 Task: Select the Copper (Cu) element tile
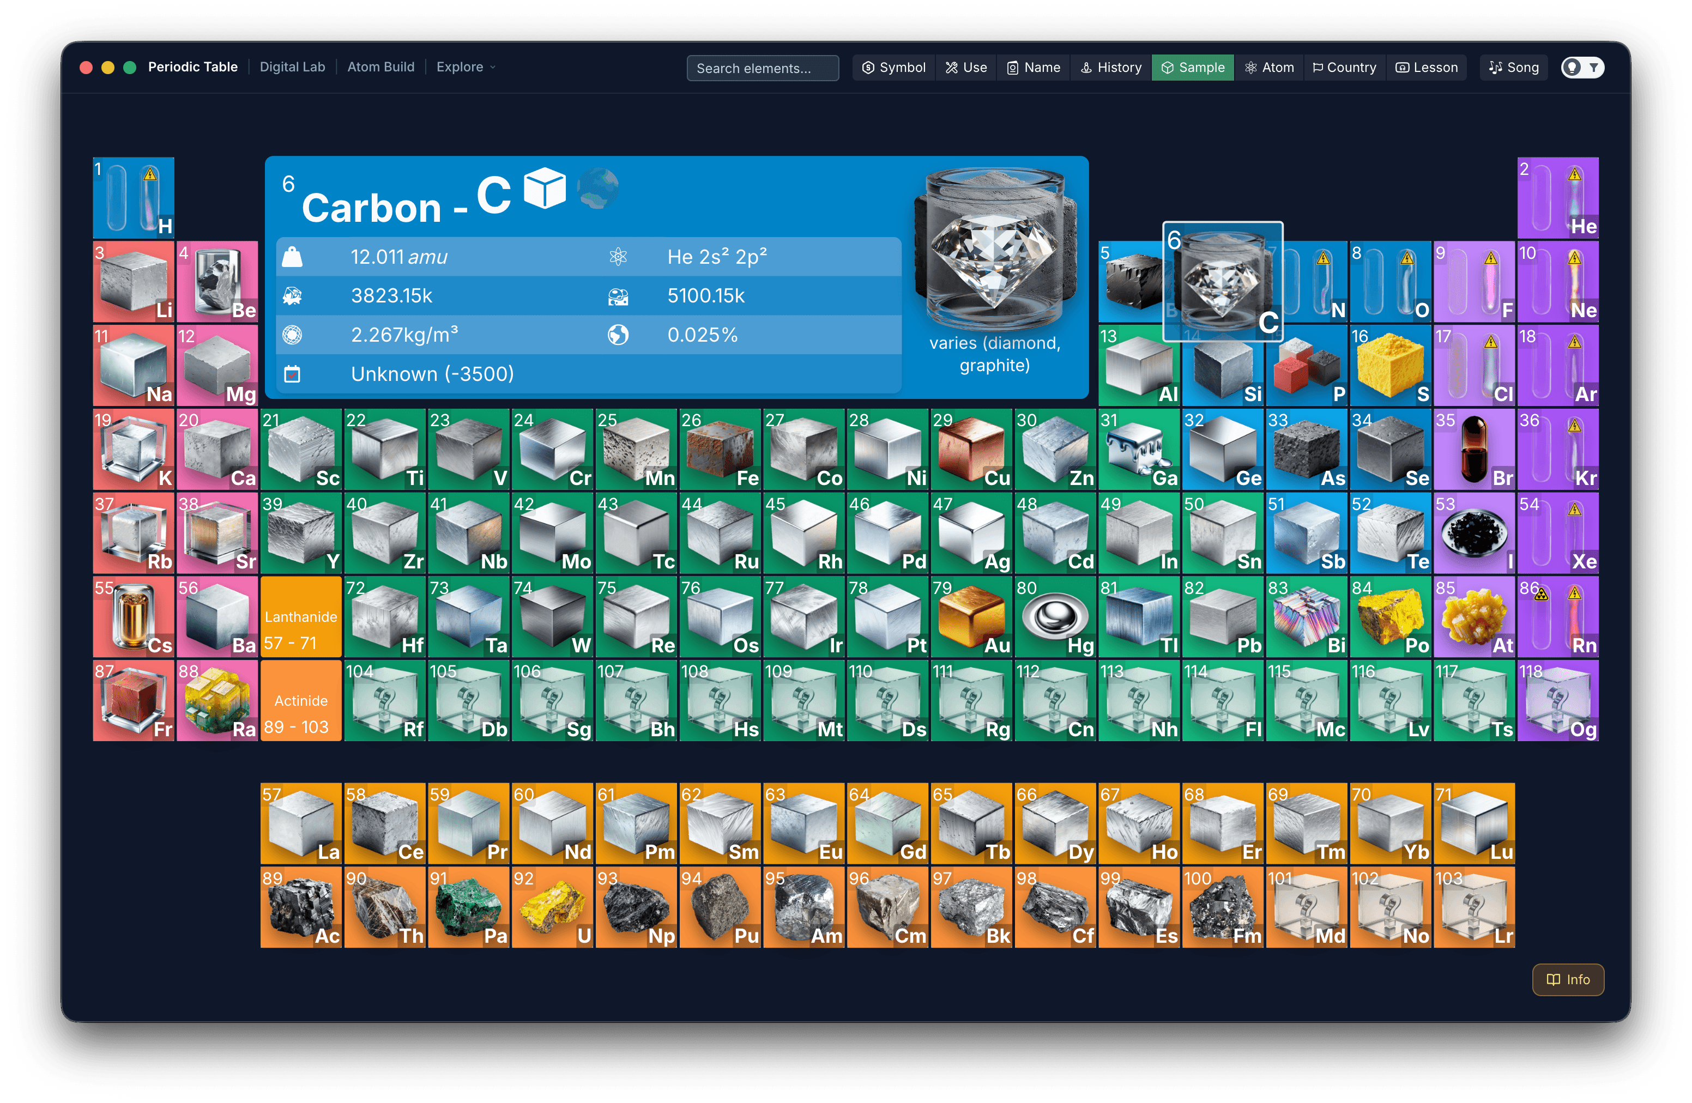click(972, 449)
